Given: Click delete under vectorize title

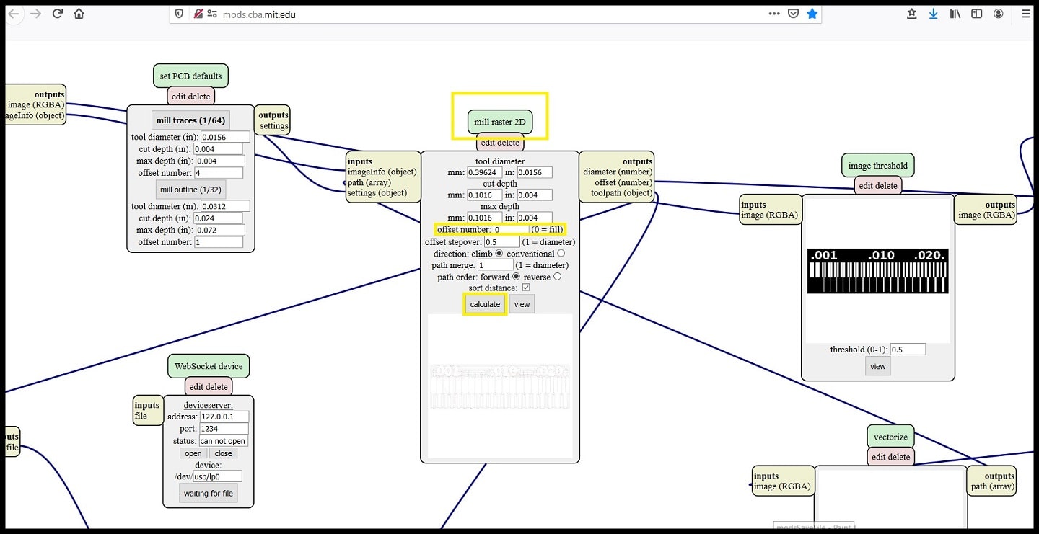Looking at the screenshot, I should [x=900, y=457].
